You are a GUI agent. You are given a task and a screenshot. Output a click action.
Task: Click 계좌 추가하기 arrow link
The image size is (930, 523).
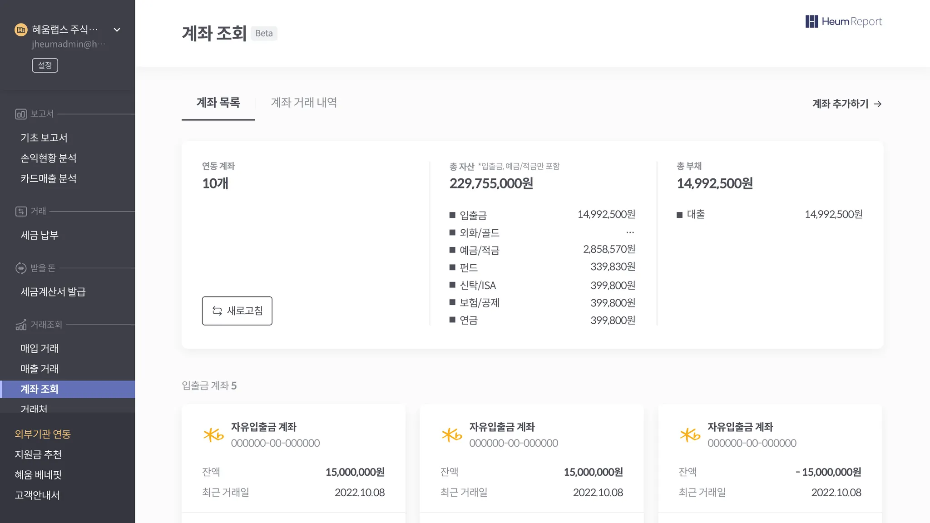846,104
